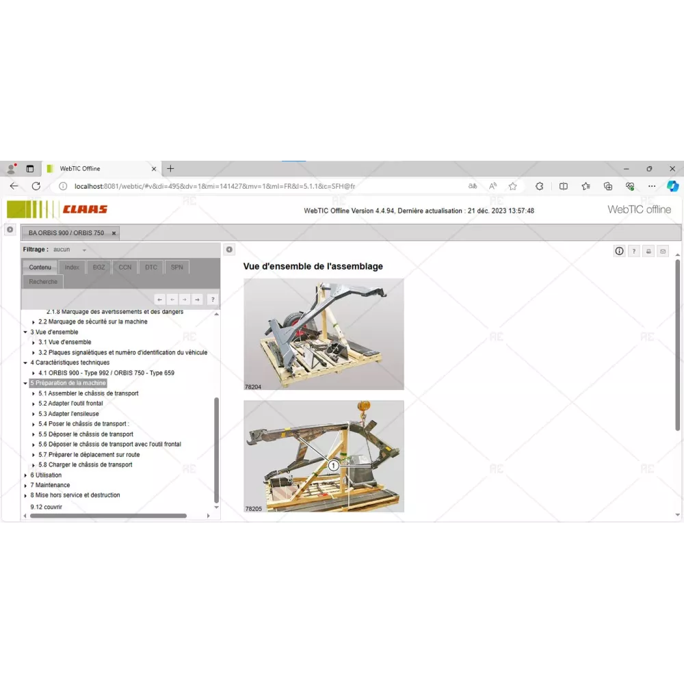Viewport: 684px width, 684px height.
Task: Close the BA ORBIS 900 / ORBIS 750 tab
Action: (114, 233)
